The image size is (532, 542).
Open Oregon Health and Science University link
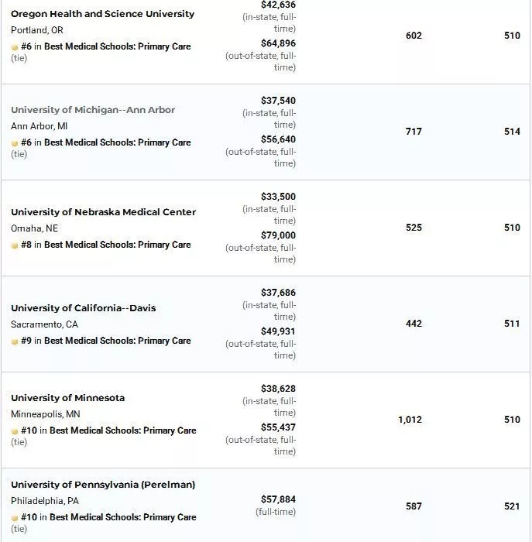103,14
